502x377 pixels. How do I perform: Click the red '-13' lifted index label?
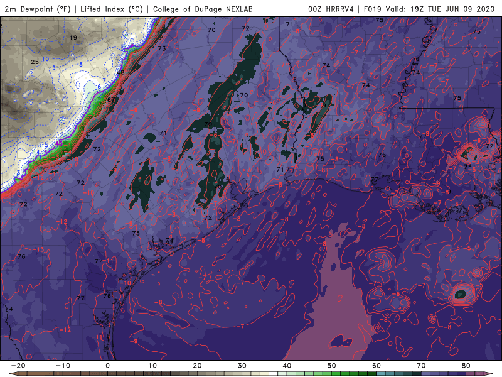(x=38, y=249)
